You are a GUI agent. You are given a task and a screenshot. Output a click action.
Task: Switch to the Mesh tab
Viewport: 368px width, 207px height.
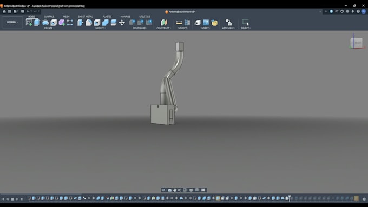(x=66, y=17)
